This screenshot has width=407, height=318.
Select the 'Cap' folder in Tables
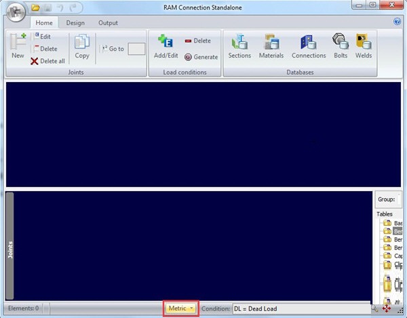(x=392, y=256)
